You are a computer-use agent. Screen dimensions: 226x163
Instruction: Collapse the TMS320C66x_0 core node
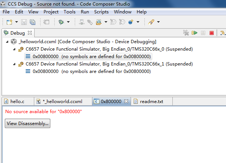(14, 49)
